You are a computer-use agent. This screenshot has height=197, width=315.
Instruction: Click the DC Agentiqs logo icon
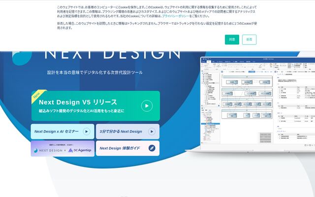70,150
